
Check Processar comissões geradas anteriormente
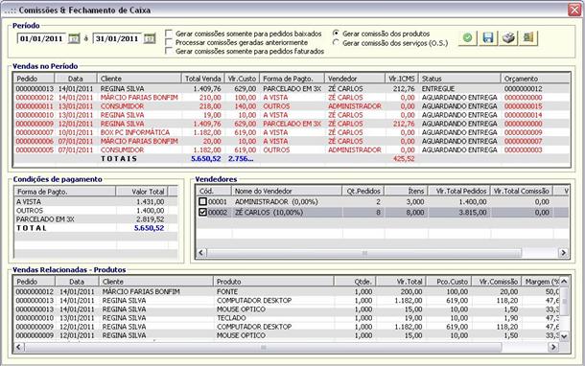pyautogui.click(x=169, y=42)
